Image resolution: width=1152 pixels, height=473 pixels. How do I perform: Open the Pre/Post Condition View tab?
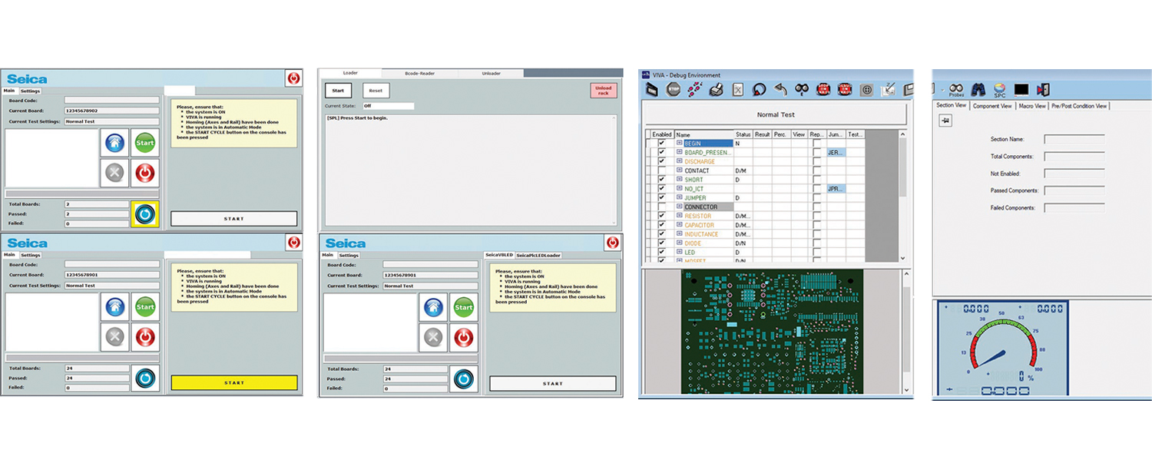(1079, 106)
